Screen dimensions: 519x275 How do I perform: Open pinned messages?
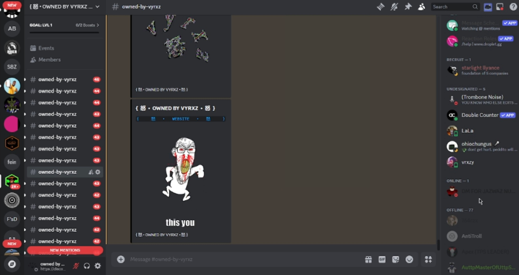(x=408, y=7)
